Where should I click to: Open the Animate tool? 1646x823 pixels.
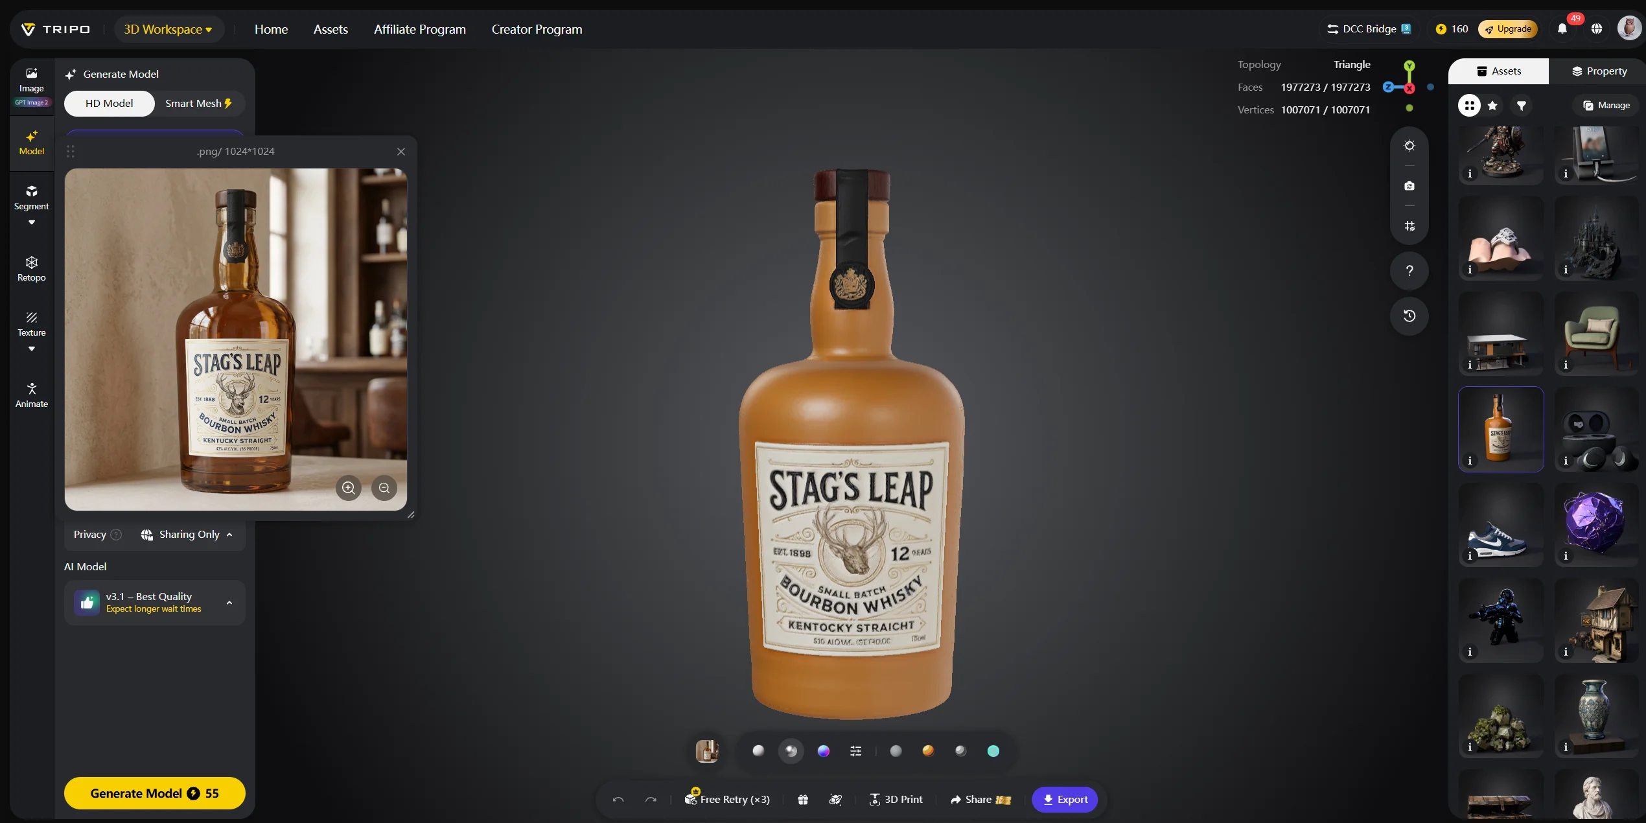pos(31,395)
